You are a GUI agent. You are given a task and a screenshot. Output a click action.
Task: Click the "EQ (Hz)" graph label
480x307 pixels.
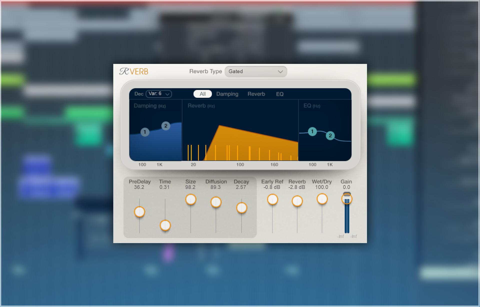[x=312, y=106]
